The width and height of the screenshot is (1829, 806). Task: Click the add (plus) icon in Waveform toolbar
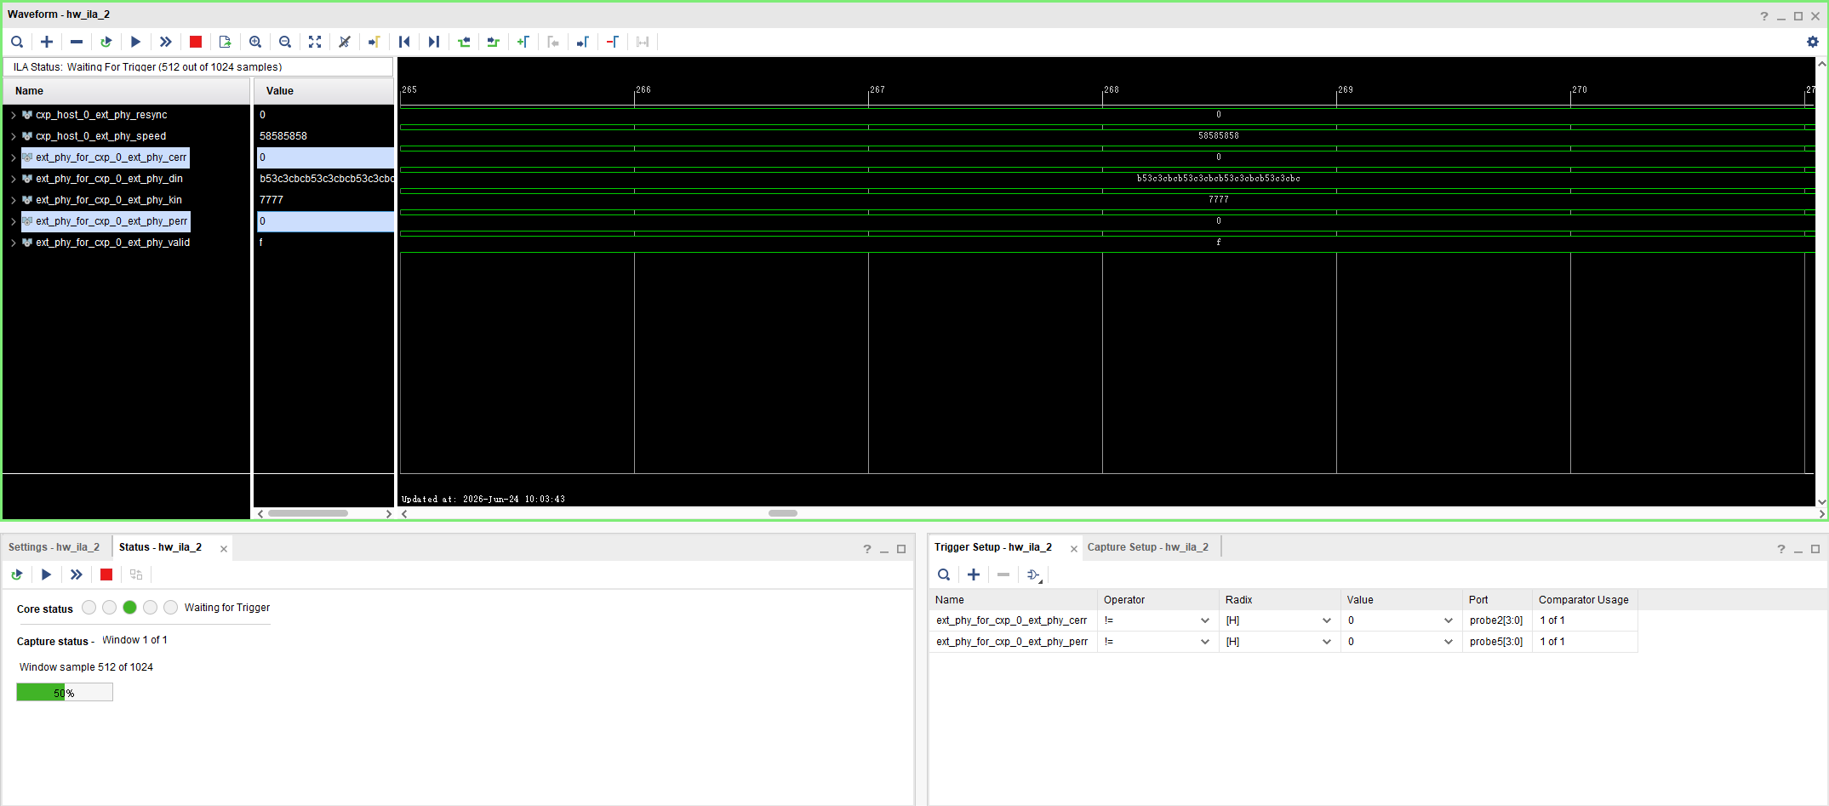[x=47, y=42]
